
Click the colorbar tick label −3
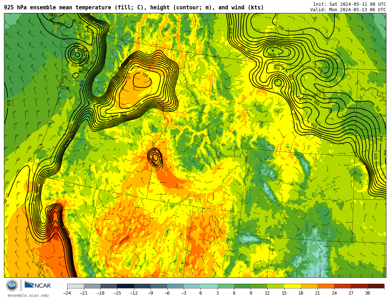tap(184, 293)
